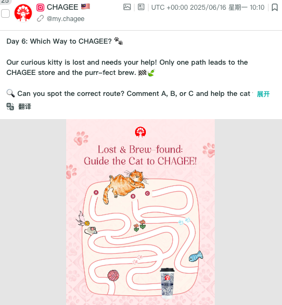Click the post timestamp 2025/06/16 10:10
The image size is (282, 305).
(208, 8)
